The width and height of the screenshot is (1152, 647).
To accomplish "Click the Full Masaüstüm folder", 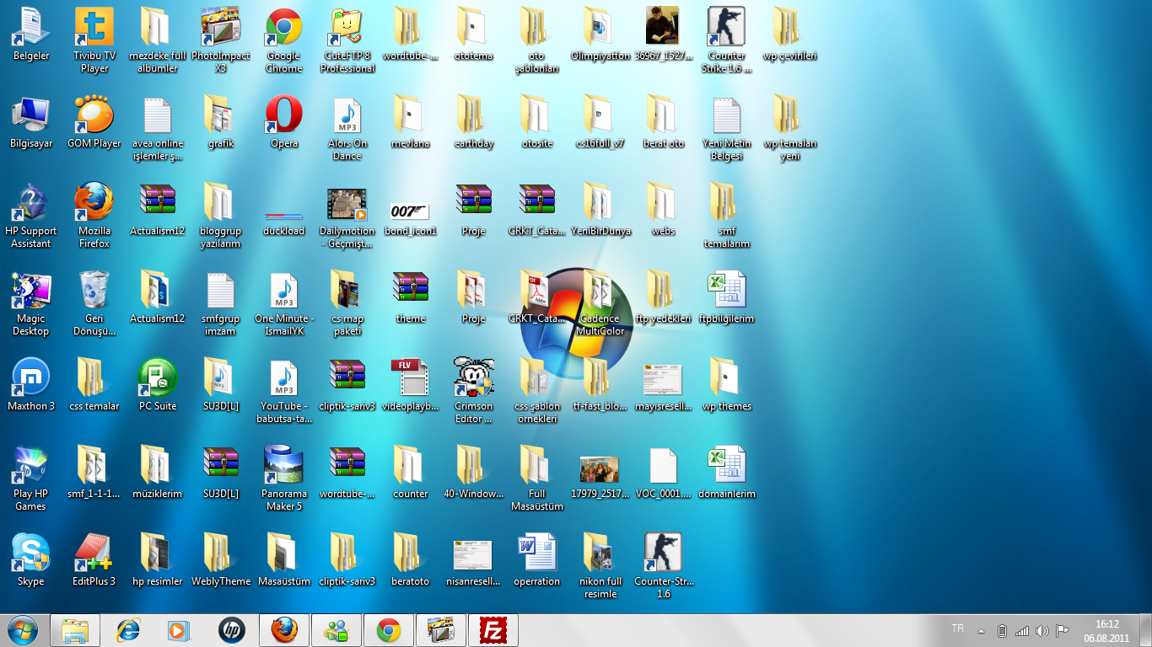I will [x=537, y=478].
